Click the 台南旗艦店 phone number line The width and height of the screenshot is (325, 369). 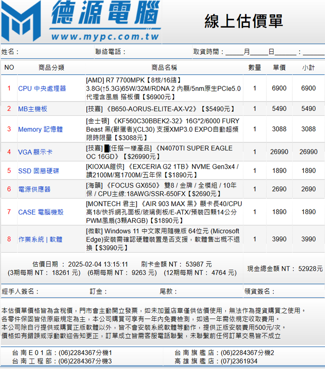coord(224,353)
